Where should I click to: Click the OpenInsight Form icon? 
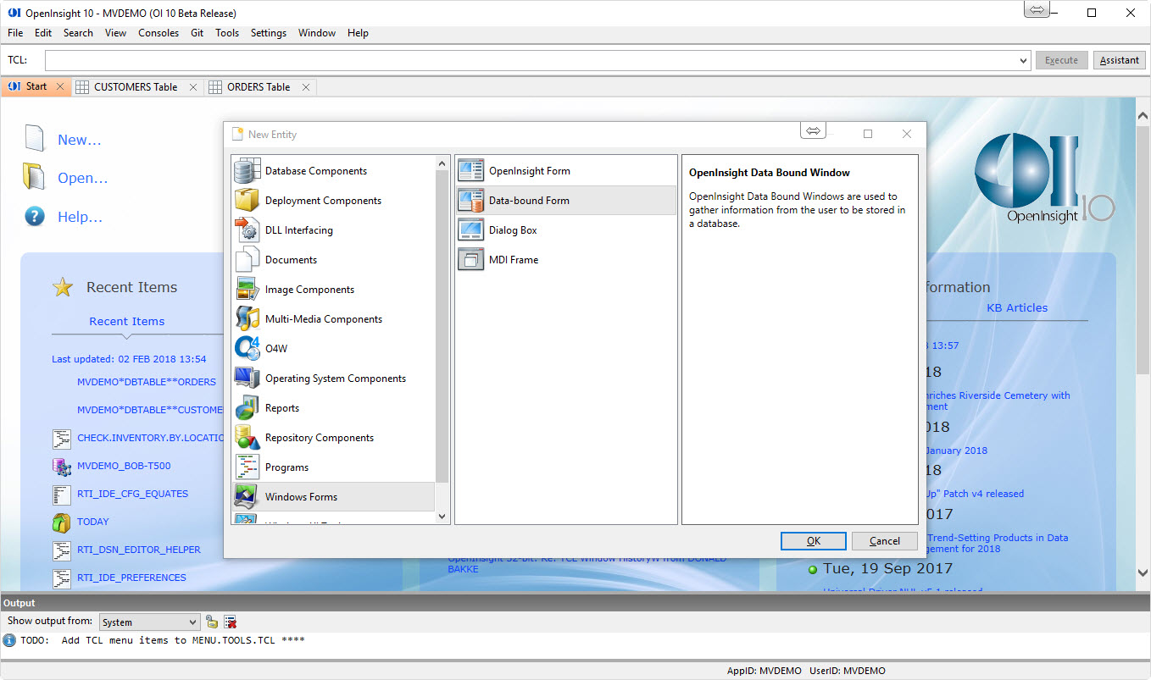pos(470,171)
